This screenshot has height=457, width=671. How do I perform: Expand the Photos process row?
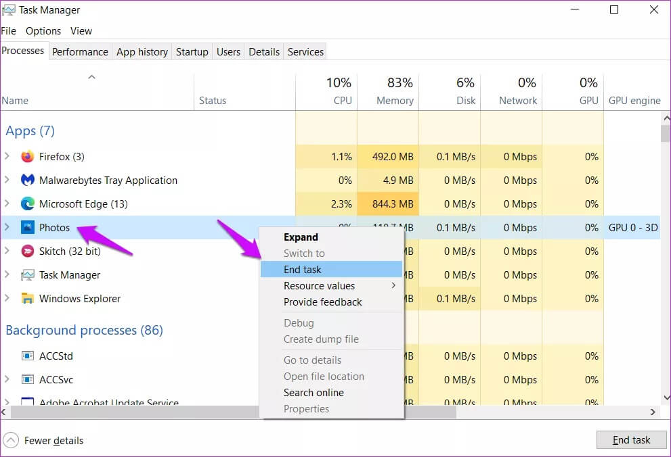coord(7,227)
